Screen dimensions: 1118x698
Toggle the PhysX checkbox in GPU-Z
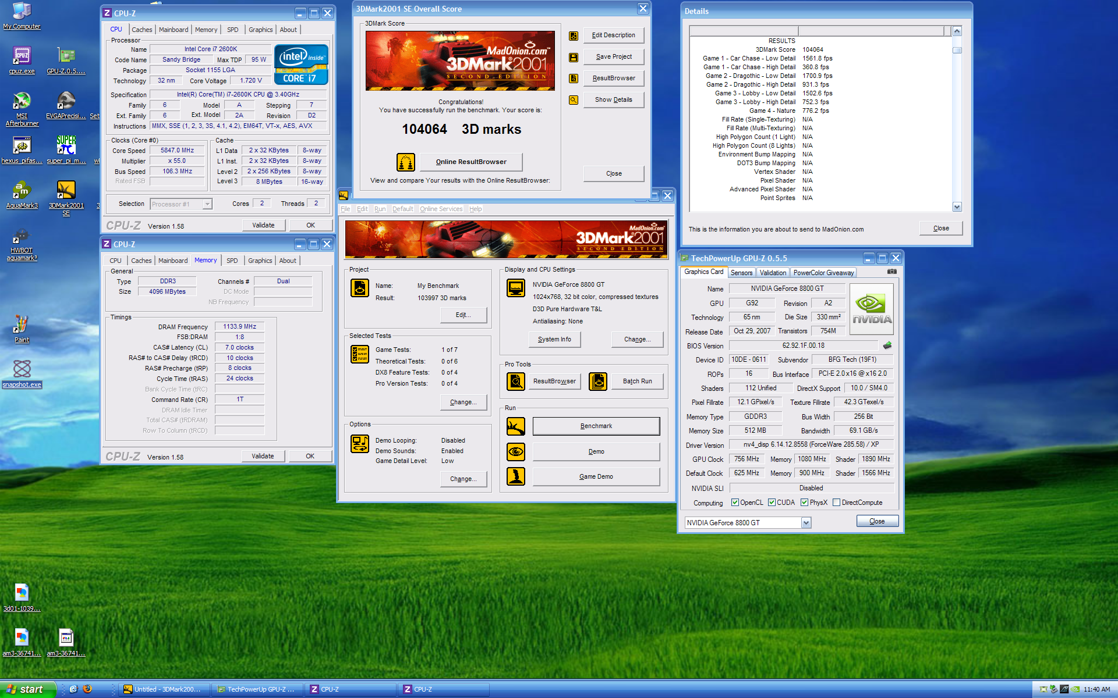[804, 503]
